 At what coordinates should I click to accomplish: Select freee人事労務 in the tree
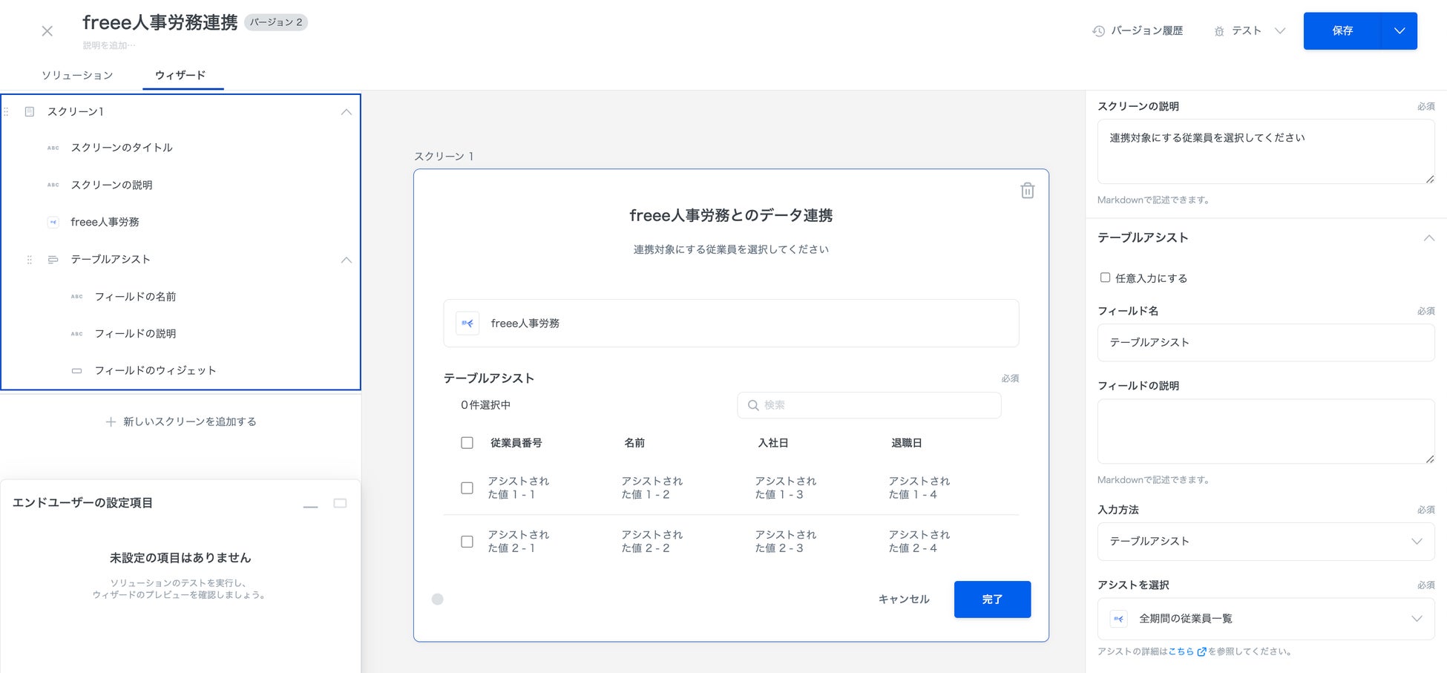(x=105, y=222)
